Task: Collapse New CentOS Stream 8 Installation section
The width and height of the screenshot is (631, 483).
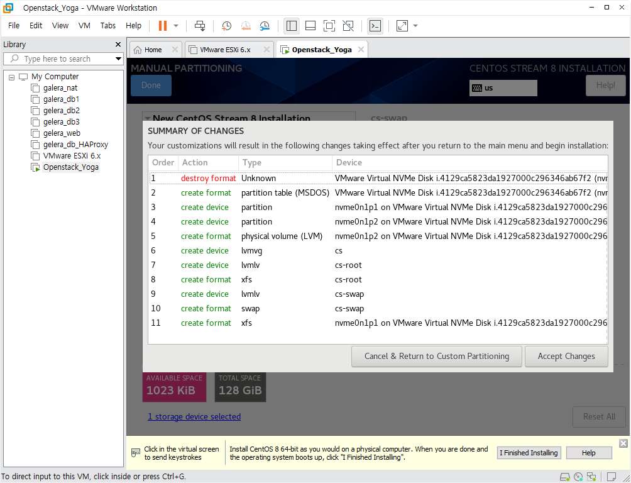Action: pyautogui.click(x=147, y=118)
